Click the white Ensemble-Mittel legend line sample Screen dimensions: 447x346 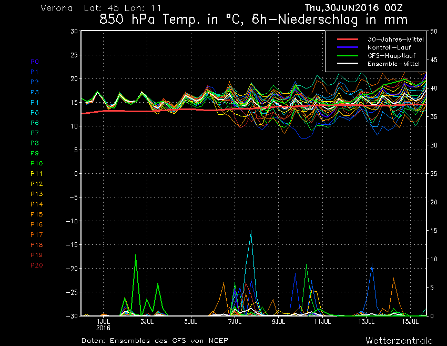coord(348,64)
